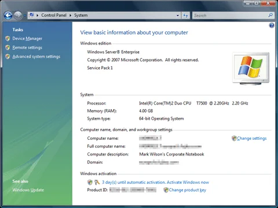Expand the arrow after Control Panel breadcrumb

coord(71,16)
